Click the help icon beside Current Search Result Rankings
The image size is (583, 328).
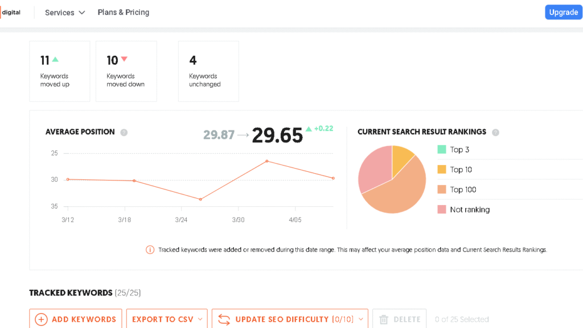pyautogui.click(x=495, y=132)
